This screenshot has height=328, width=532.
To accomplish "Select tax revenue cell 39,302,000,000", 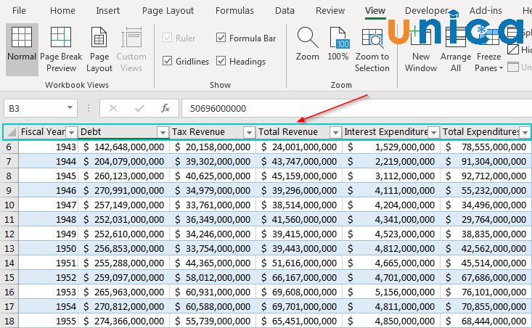I will point(213,161).
